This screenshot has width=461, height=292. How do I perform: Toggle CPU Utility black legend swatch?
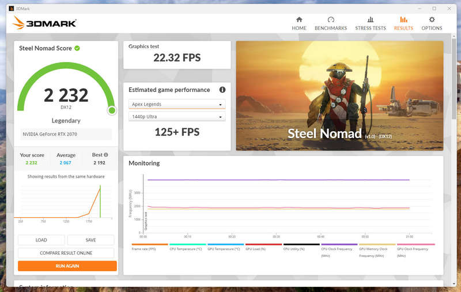(301, 244)
